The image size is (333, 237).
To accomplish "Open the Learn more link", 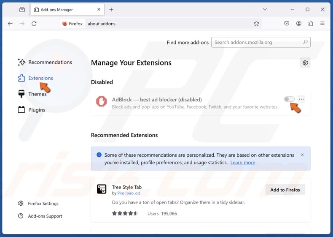I will 243,163.
